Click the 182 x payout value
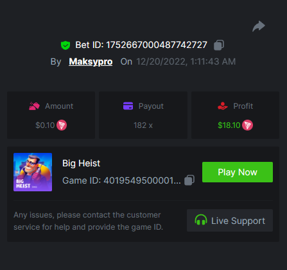287x270 pixels. point(143,125)
